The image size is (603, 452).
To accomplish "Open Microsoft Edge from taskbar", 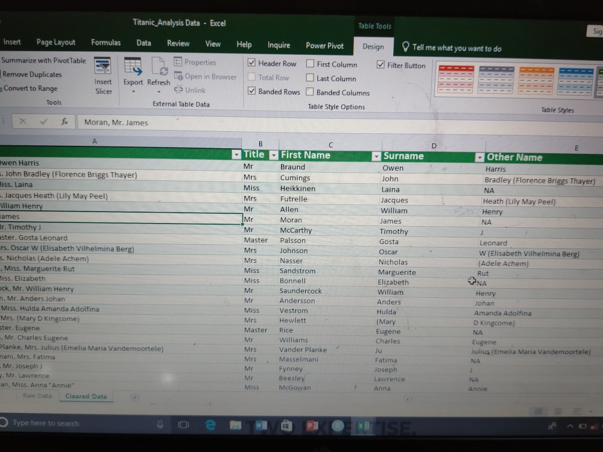I will (x=210, y=425).
